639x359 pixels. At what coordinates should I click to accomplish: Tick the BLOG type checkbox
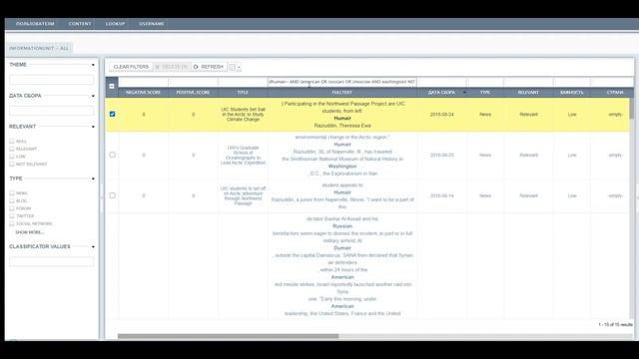(12, 200)
